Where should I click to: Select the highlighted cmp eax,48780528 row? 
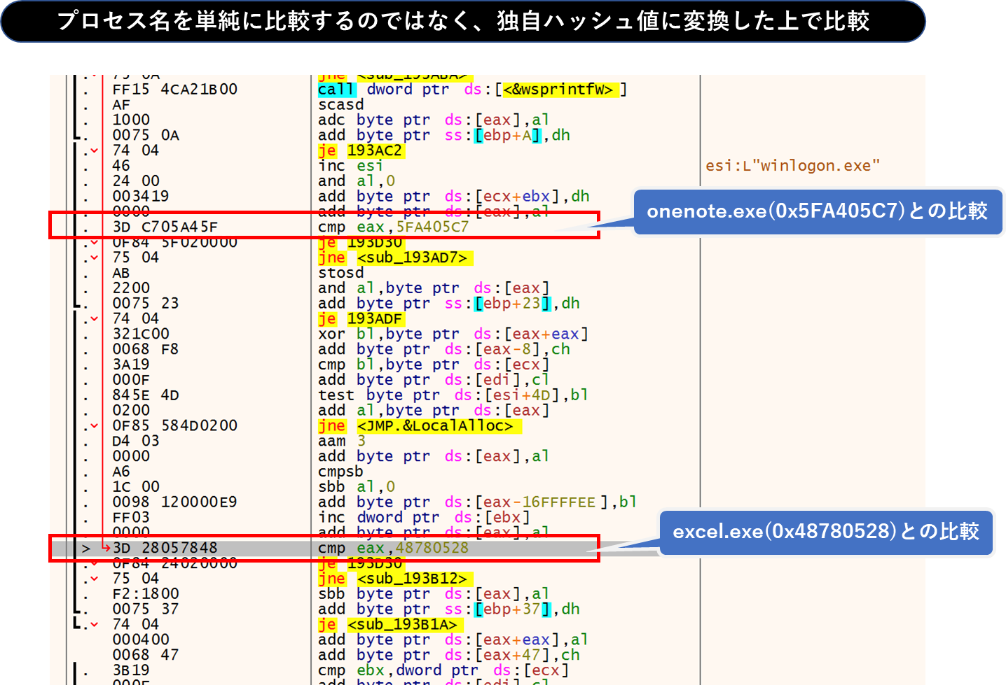tap(392, 549)
